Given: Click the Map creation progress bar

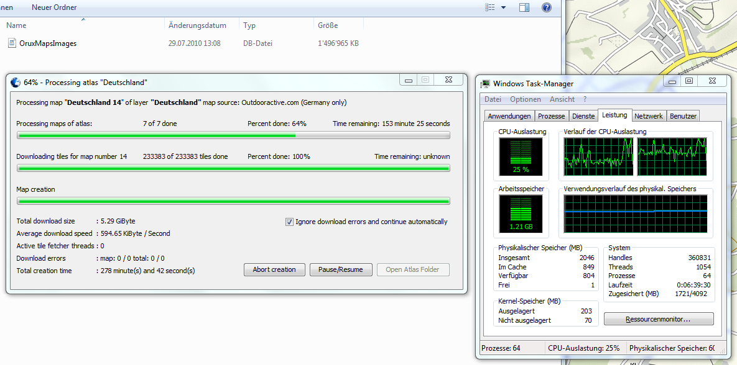Looking at the screenshot, I should pos(233,201).
